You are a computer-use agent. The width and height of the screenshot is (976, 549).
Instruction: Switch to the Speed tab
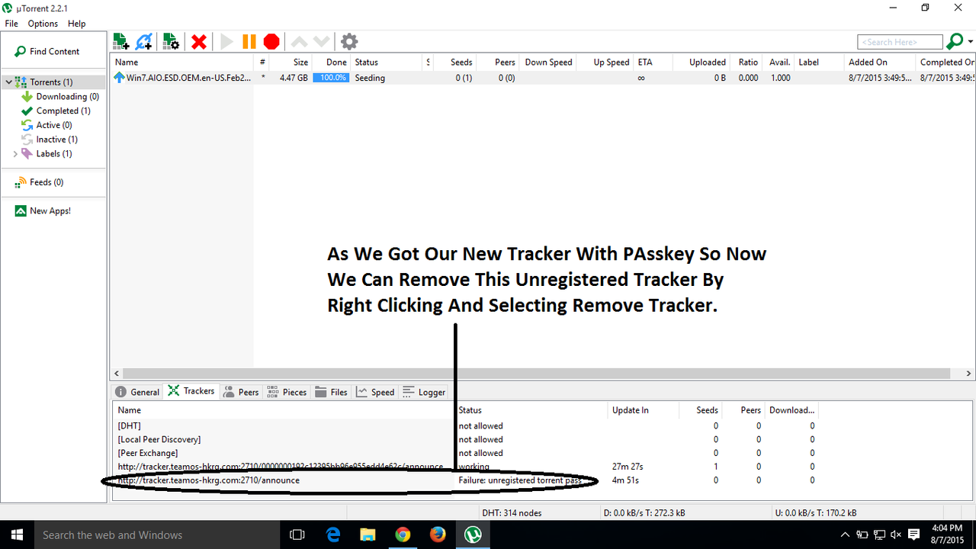click(x=375, y=392)
